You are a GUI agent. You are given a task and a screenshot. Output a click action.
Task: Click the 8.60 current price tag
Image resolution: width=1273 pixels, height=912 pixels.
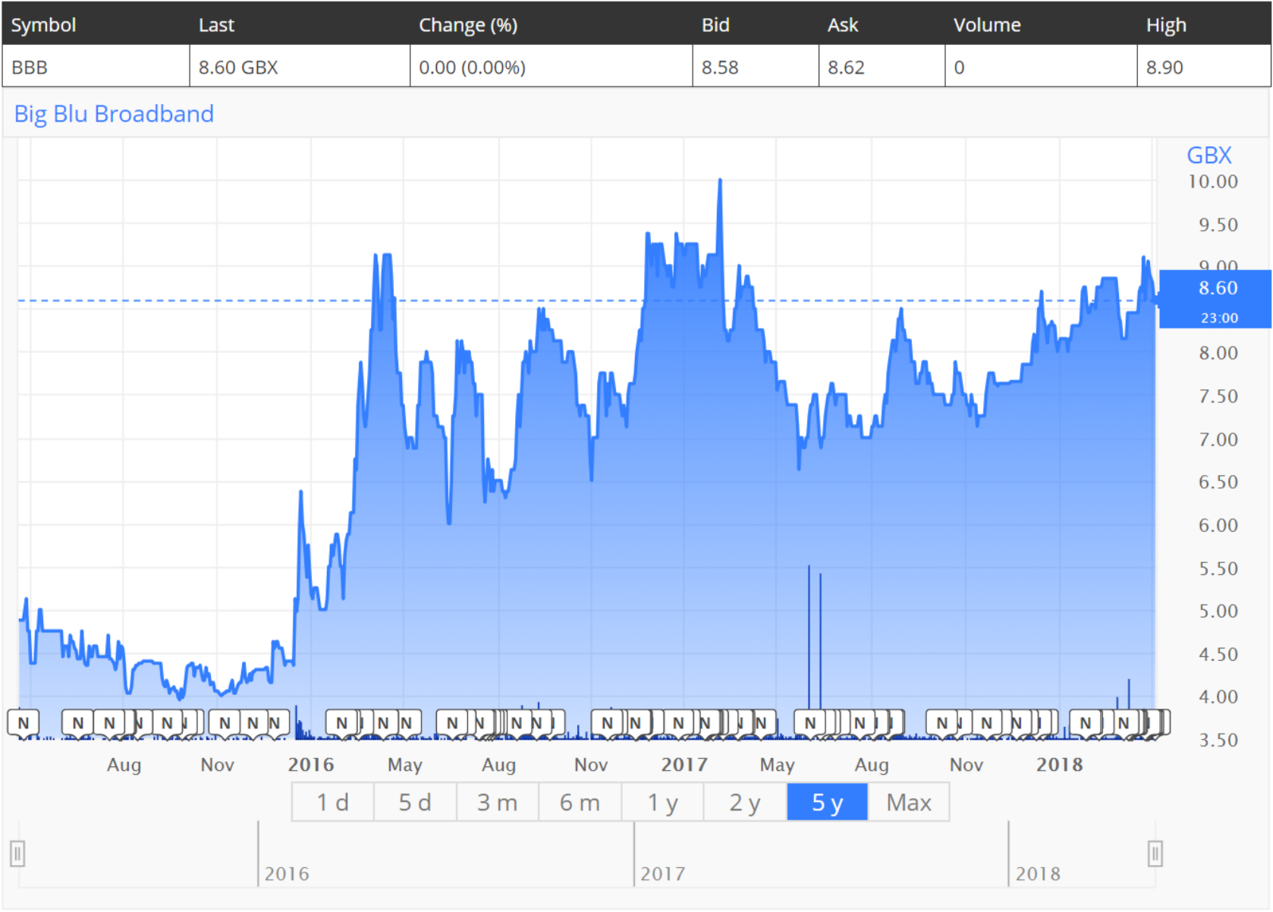pyautogui.click(x=1217, y=289)
